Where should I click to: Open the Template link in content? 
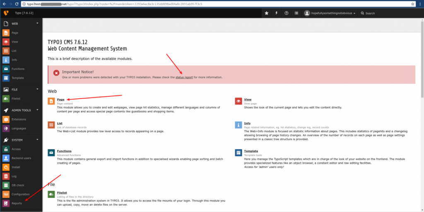coord(251,151)
